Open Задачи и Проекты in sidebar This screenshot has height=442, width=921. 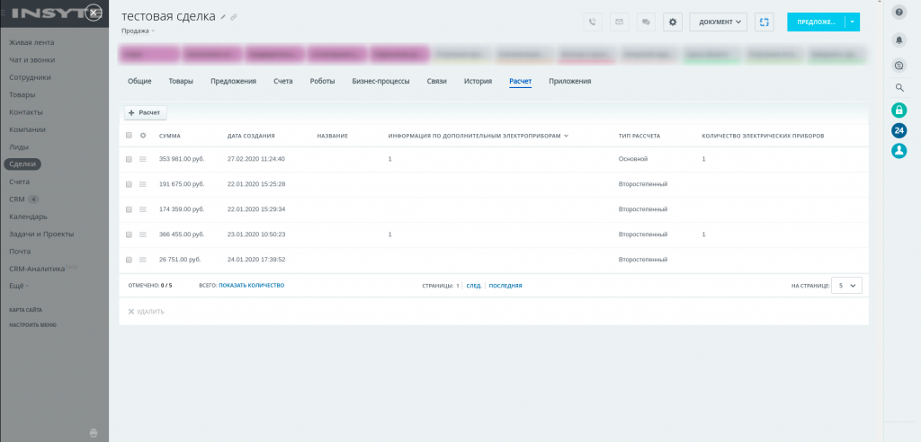click(41, 234)
